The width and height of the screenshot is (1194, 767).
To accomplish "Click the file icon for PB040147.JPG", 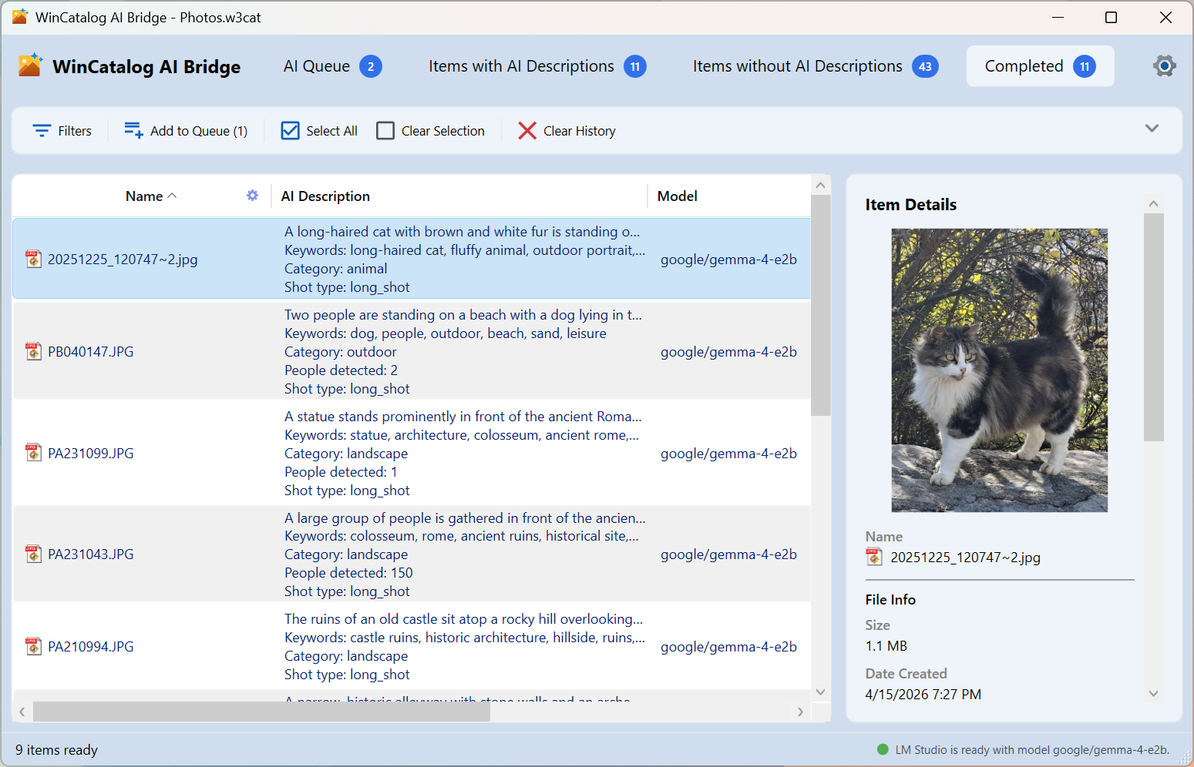I will pyautogui.click(x=33, y=352).
